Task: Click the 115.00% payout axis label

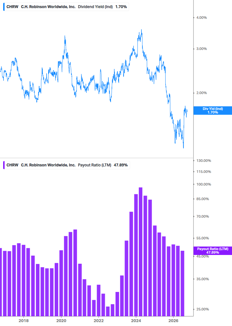Action: (x=204, y=172)
